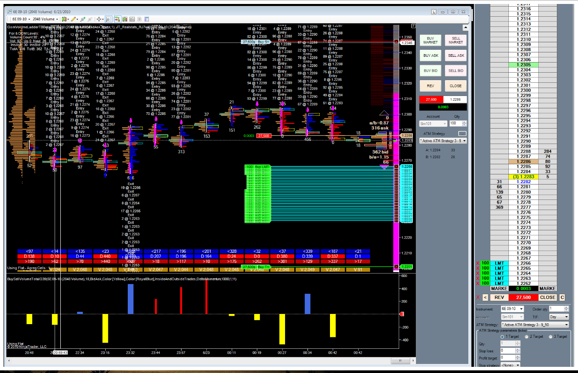Image resolution: width=578 pixels, height=373 pixels.
Task: Click the Stop loss input field
Action: pyautogui.click(x=508, y=350)
